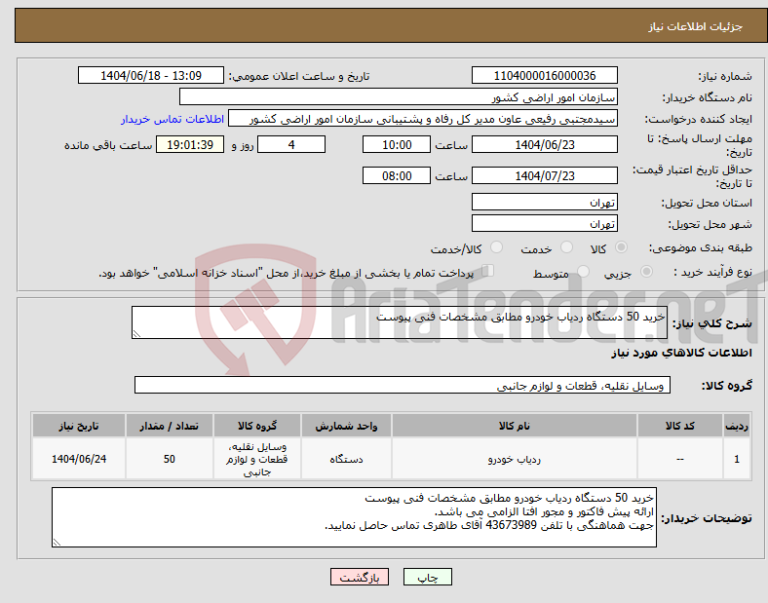Select the جزیی purchase type radio
The height and width of the screenshot is (603, 768).
(646, 271)
